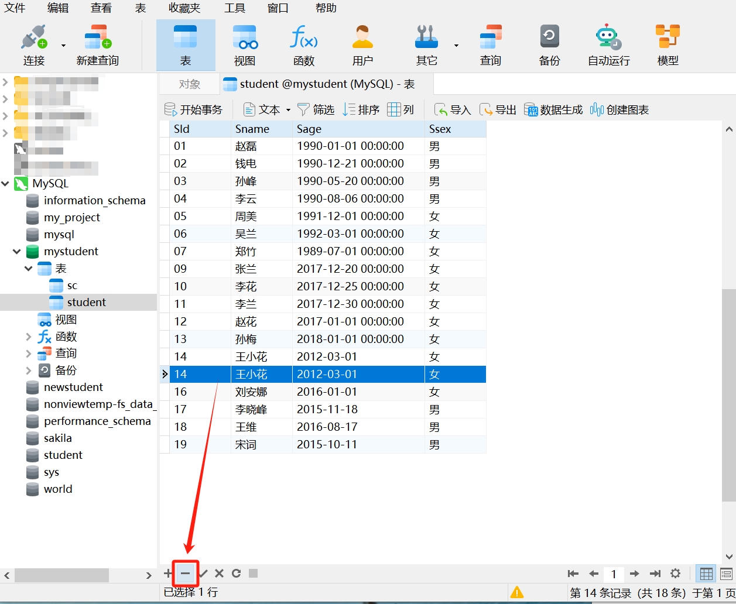Switch to the 对象 tab
736x604 pixels.
pyautogui.click(x=190, y=84)
